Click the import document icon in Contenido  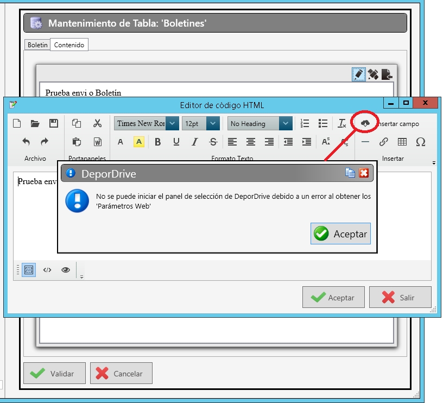click(387, 74)
